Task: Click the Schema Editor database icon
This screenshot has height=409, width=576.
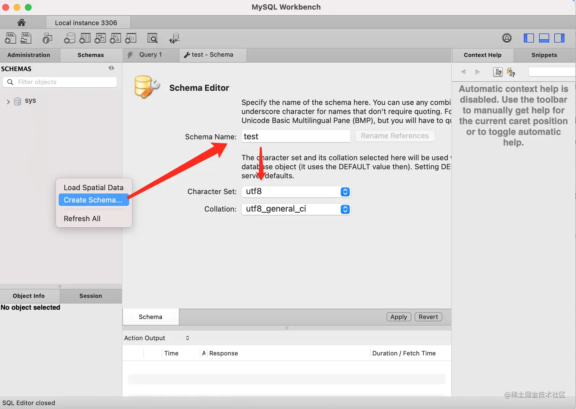Action: click(147, 87)
